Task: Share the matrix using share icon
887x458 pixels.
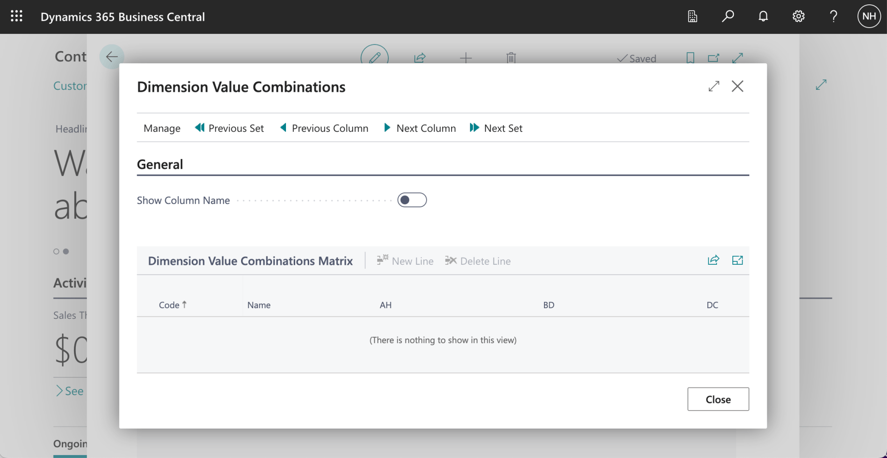Action: [x=713, y=260]
